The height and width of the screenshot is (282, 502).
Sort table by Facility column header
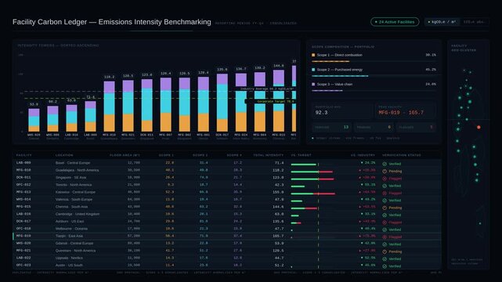(24, 155)
